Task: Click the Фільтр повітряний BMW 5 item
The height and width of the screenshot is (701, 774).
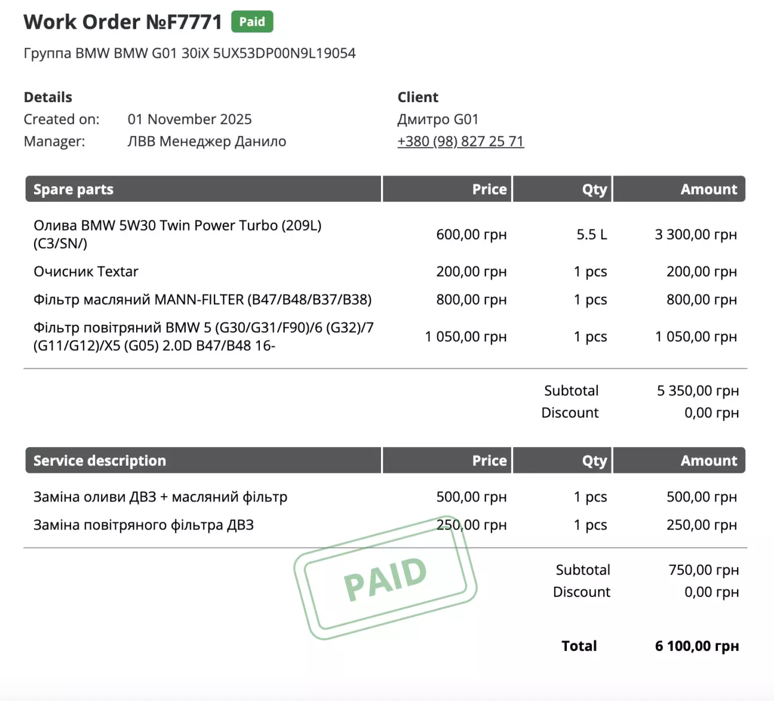Action: point(203,336)
